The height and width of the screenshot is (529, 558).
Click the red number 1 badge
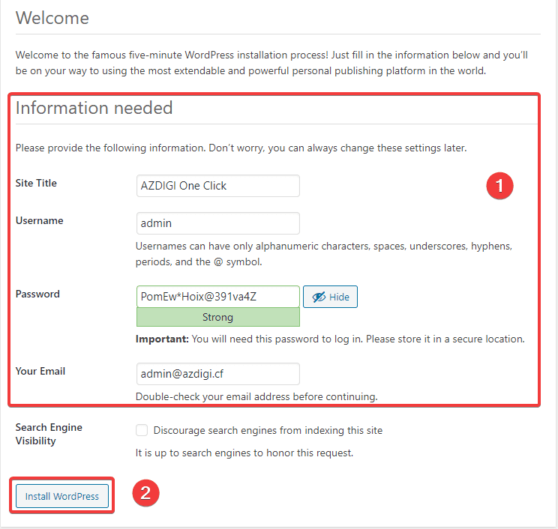click(x=499, y=185)
